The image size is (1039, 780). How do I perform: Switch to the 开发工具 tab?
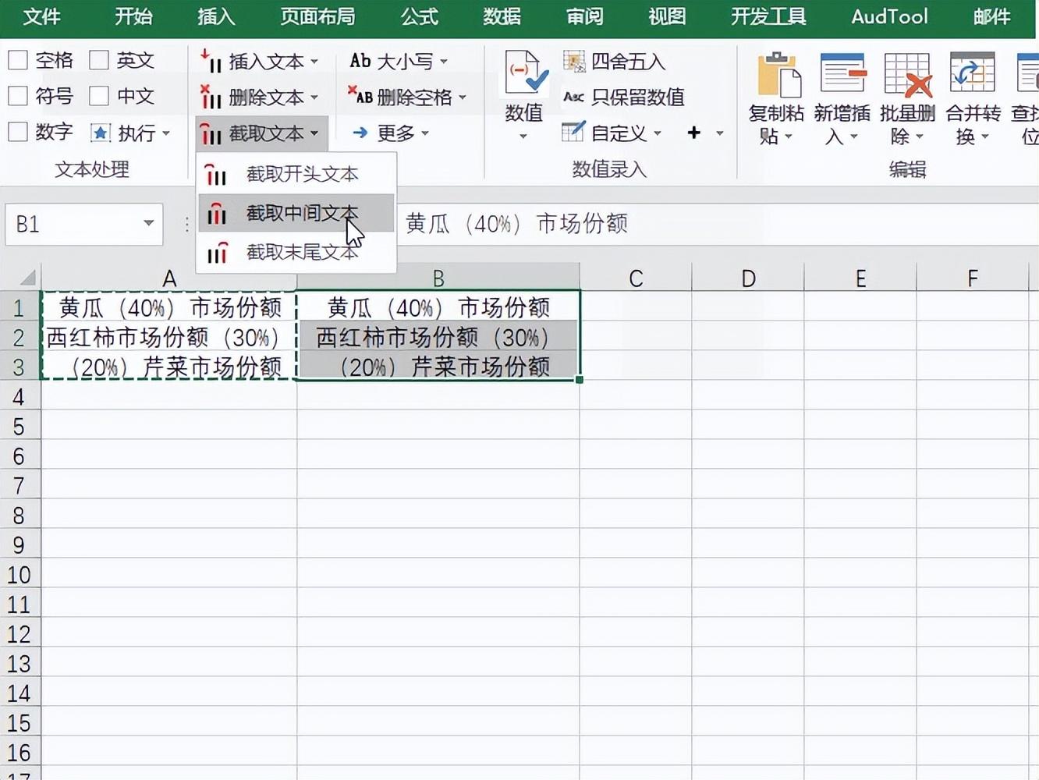(768, 16)
